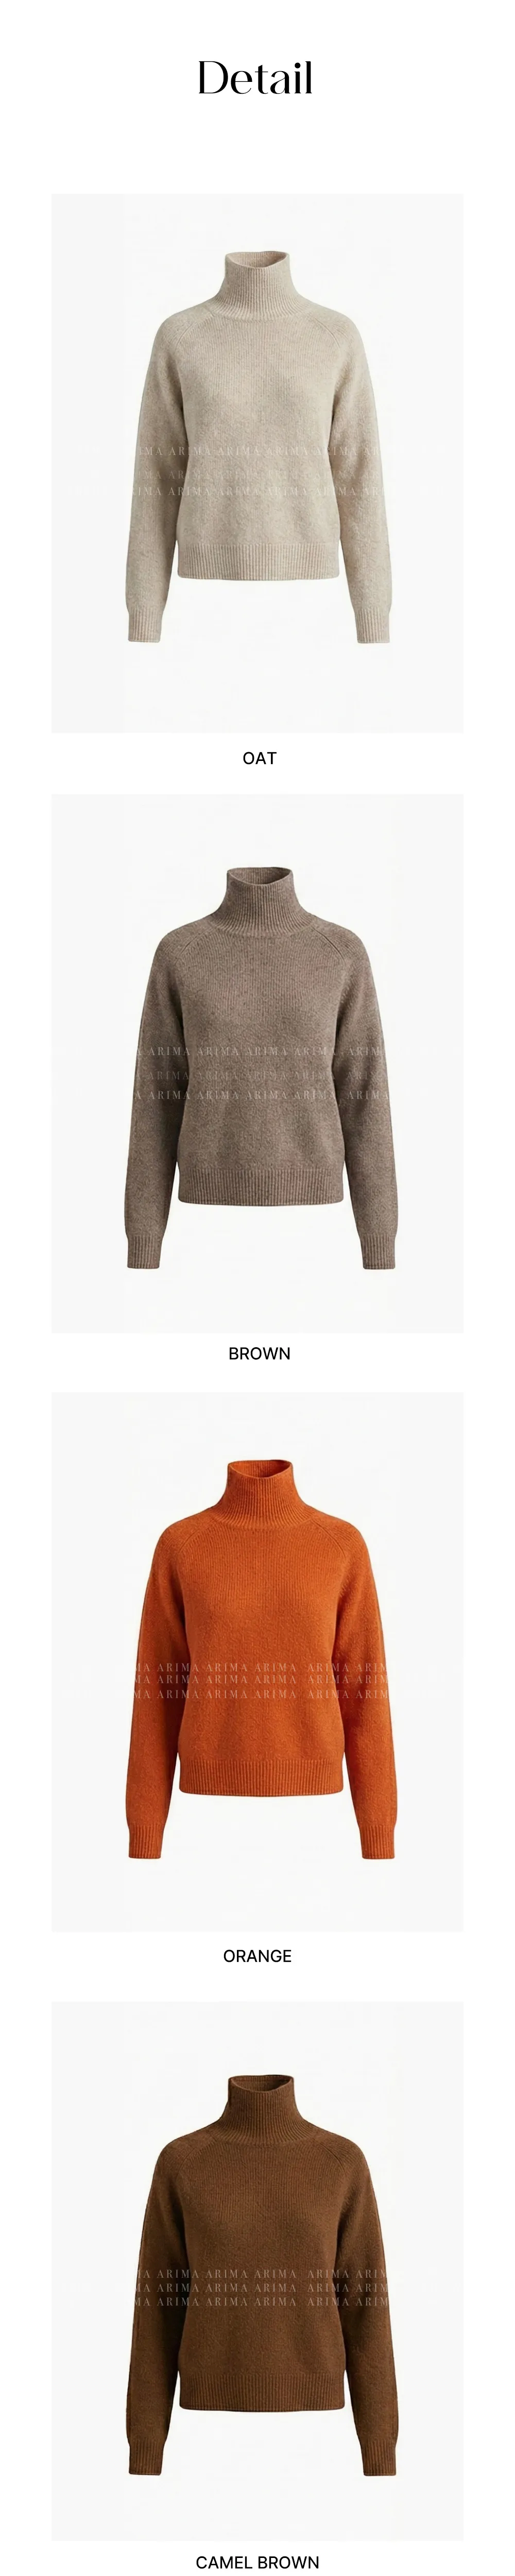The width and height of the screenshot is (515, 2576).
Task: Click the BROWN color label
Action: (259, 1354)
